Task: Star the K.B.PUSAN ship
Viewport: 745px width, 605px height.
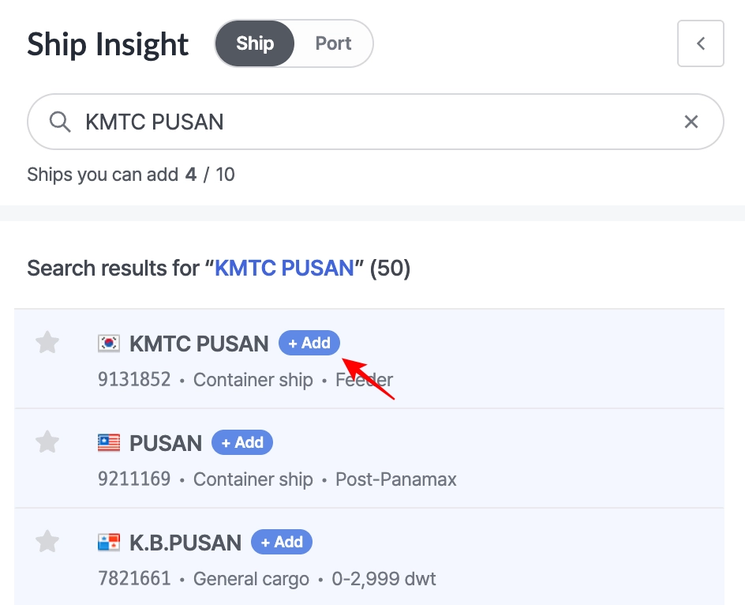Action: (48, 542)
